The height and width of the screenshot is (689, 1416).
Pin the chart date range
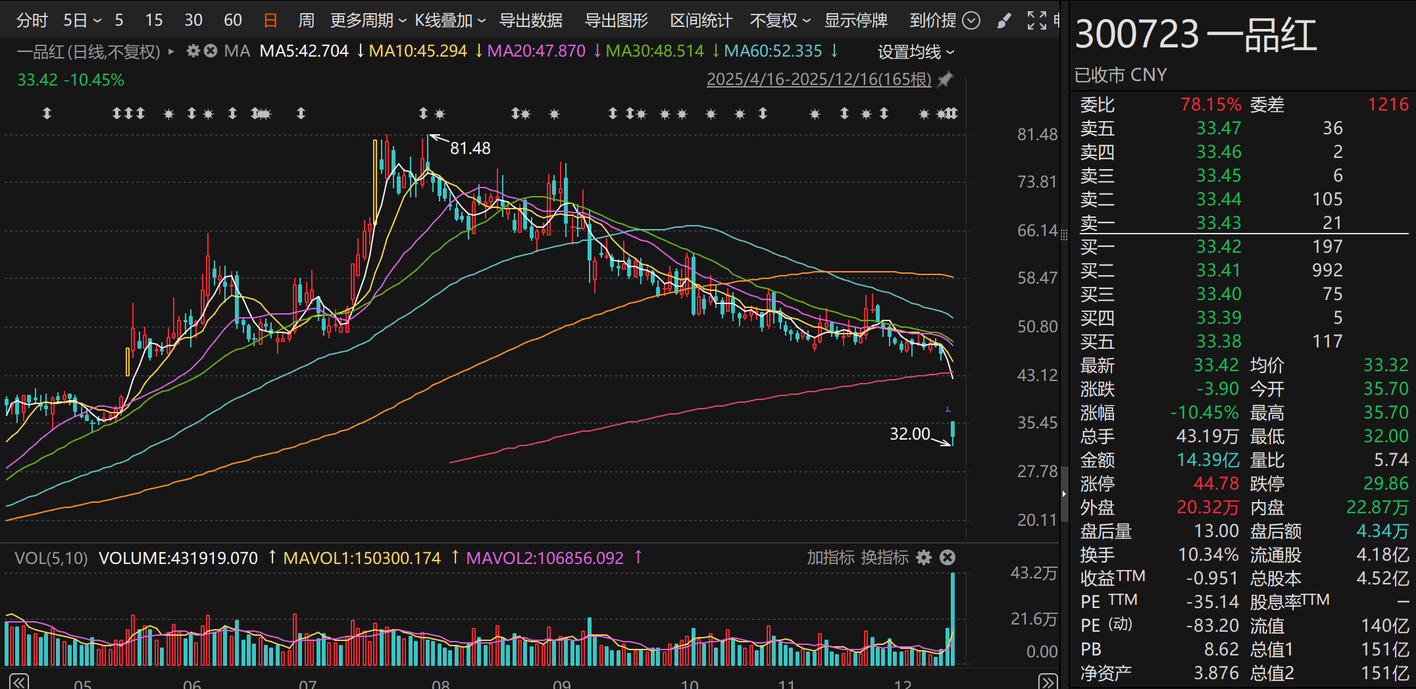(945, 80)
